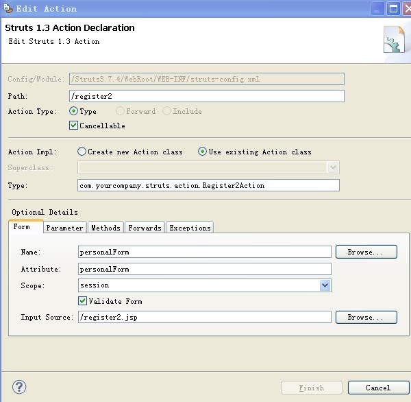
Task: Click the 'Optional Details' label
Action: (45, 212)
